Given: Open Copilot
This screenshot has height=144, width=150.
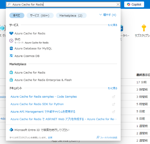Looking at the screenshot, I should pyautogui.click(x=134, y=4).
